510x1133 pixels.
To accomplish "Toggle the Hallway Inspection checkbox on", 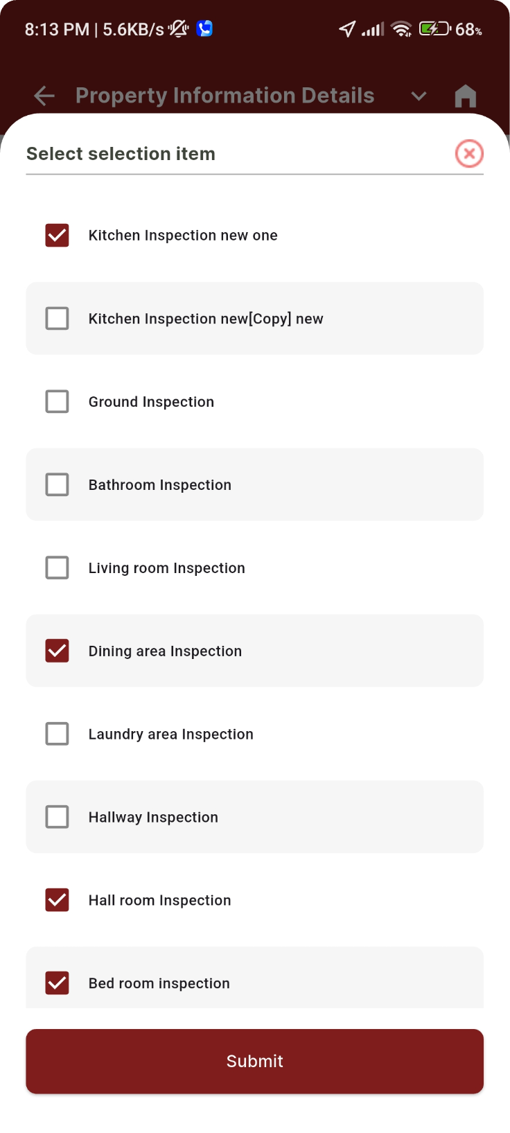I will (x=57, y=817).
